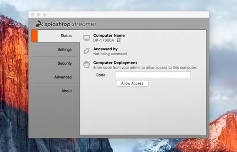
Task: Click the monitor icon beside Computer Name
Action: (87, 38)
